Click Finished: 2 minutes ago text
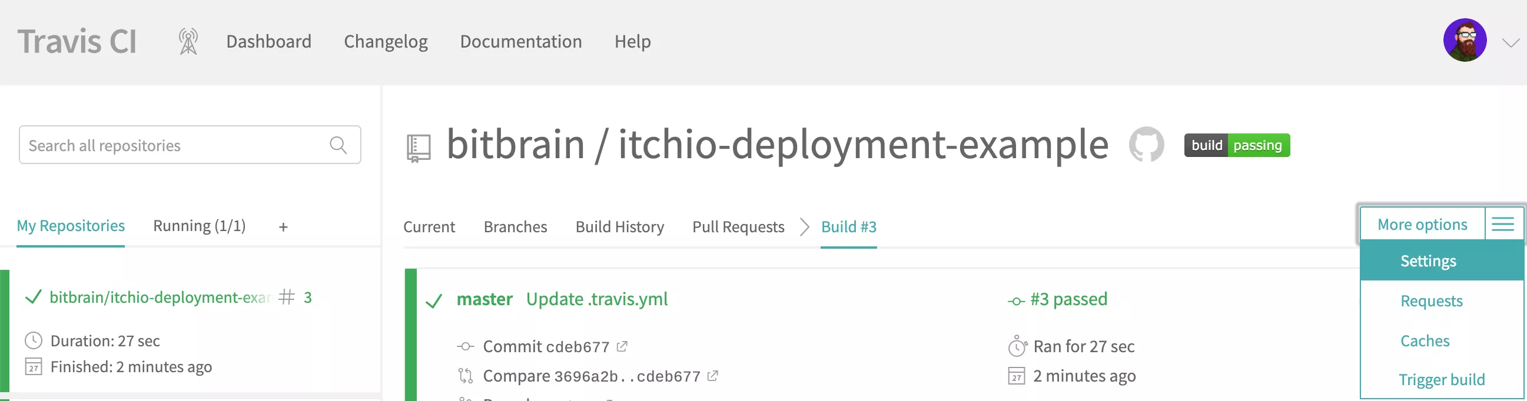Screen dimensions: 1527x401 (x=131, y=367)
